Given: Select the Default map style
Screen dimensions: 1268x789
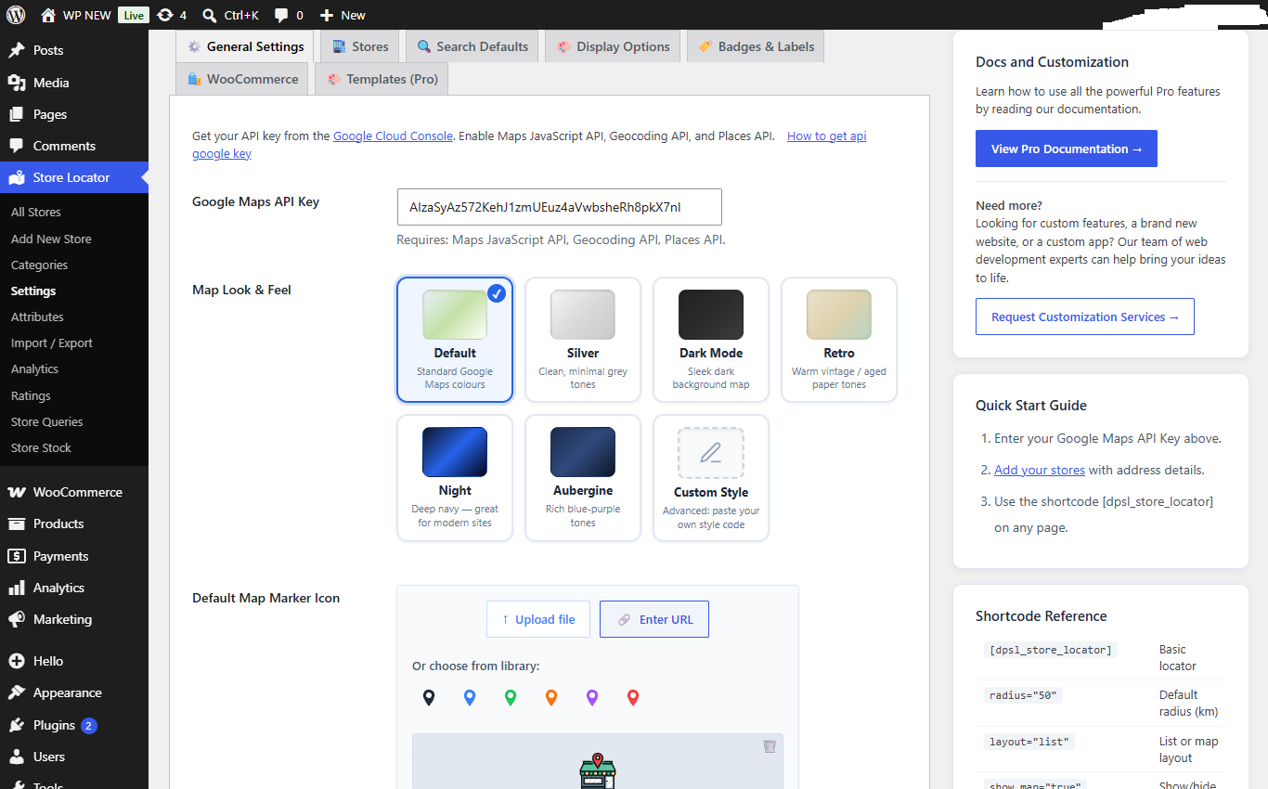Looking at the screenshot, I should coord(455,340).
